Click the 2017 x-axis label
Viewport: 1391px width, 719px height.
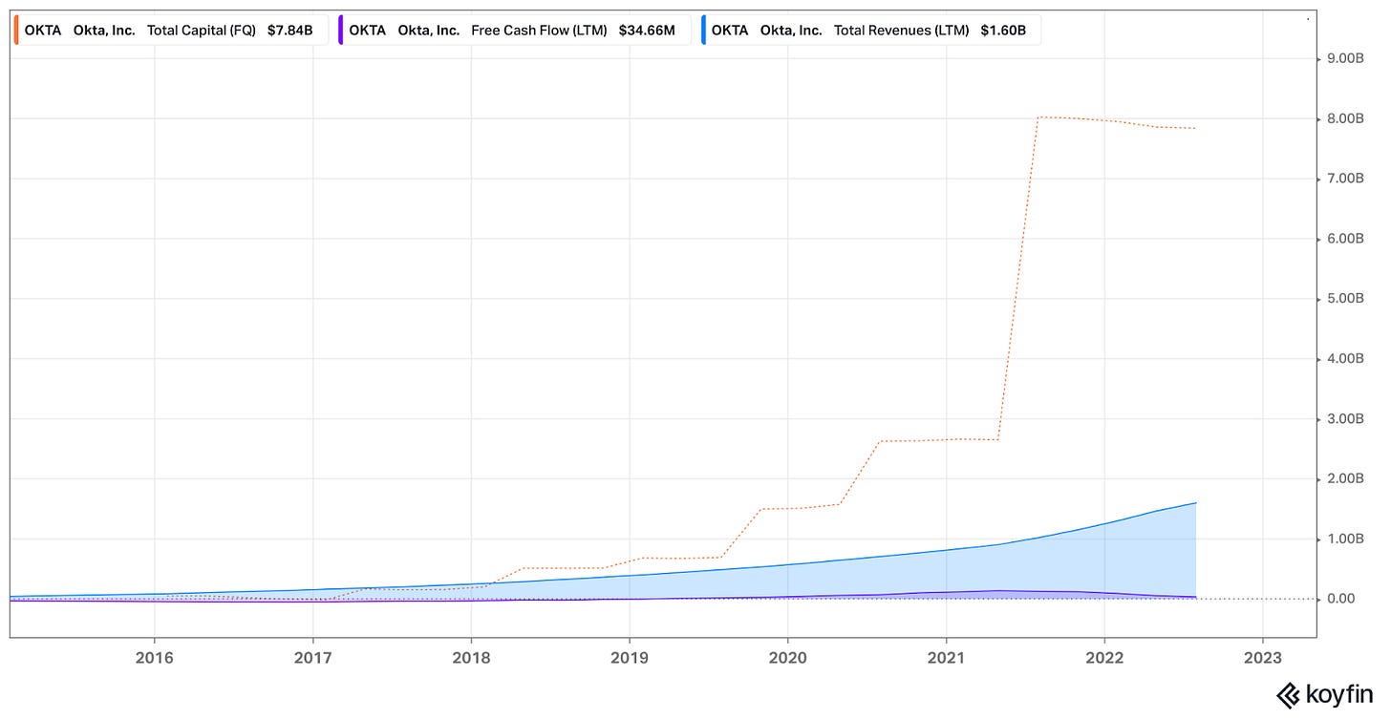click(x=312, y=658)
